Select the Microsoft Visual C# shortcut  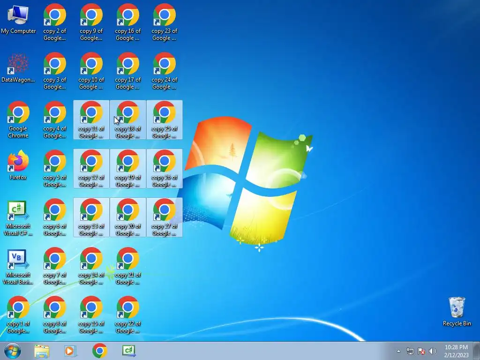click(18, 217)
